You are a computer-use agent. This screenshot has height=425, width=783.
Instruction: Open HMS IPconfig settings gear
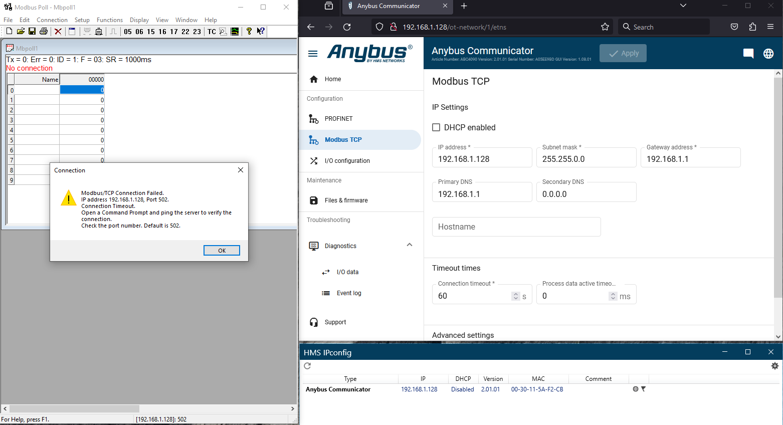tap(774, 366)
